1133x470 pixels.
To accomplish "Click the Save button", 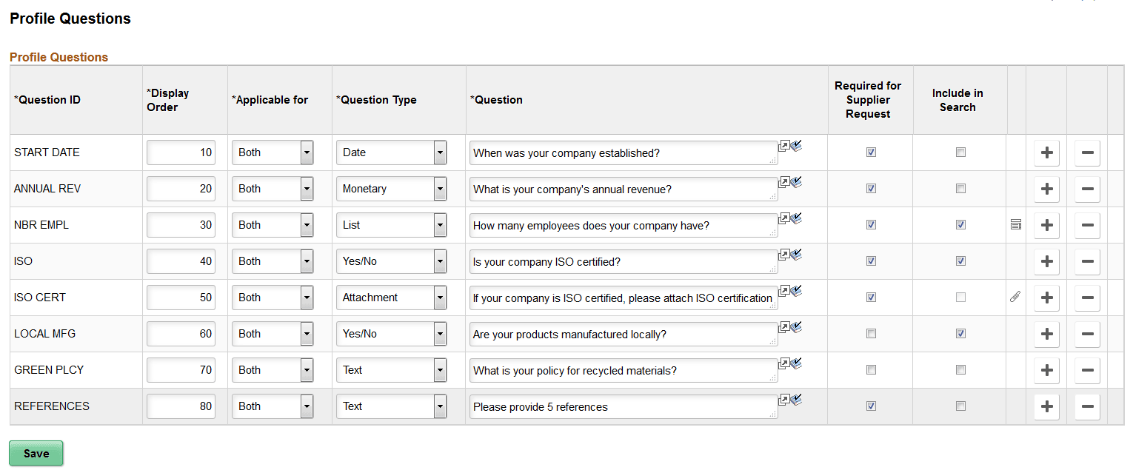I will pos(36,453).
